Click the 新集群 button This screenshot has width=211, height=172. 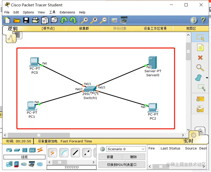[x=84, y=28]
